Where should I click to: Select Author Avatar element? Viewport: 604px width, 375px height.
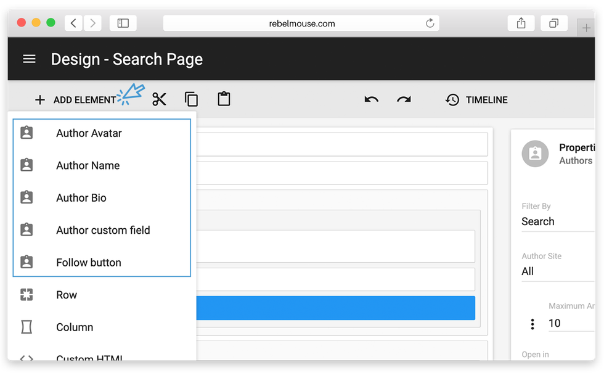click(89, 133)
